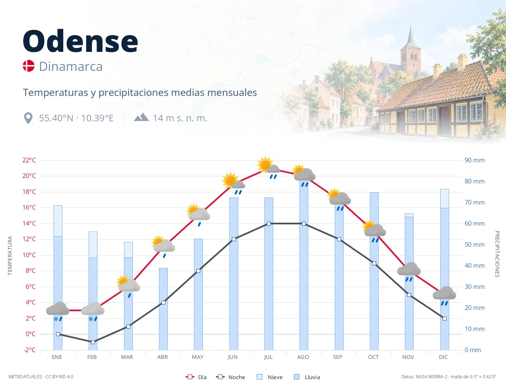This screenshot has width=506, height=388.
Task: Click the chart subtitle about temperaturas y precipitaciones
Action: pyautogui.click(x=140, y=92)
